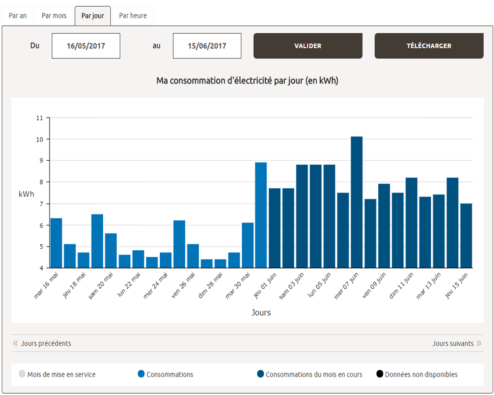Image resolution: width=494 pixels, height=395 pixels.
Task: Click the start date field showing 16/05/2017
Action: click(86, 45)
